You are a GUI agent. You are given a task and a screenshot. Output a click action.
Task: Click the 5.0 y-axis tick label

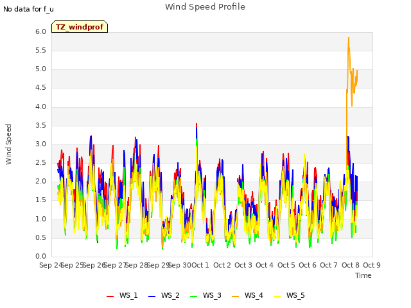40,69
